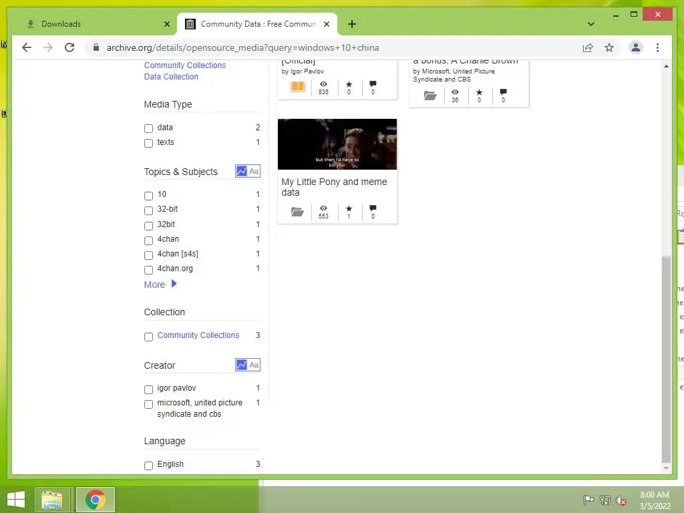The height and width of the screenshot is (513, 684).
Task: Click favorites star on My Little Pony card
Action: pyautogui.click(x=349, y=208)
